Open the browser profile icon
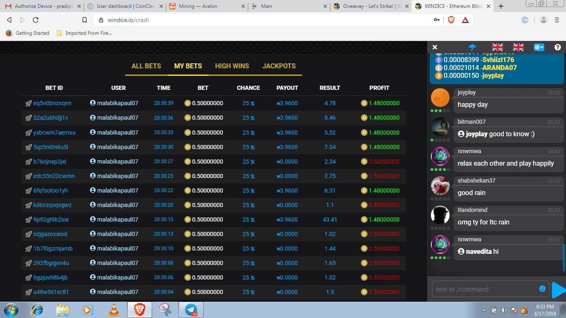Viewport: 566px width, 318px height. [544, 20]
